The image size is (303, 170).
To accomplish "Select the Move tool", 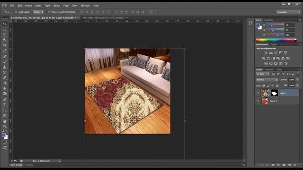I will point(5,24).
